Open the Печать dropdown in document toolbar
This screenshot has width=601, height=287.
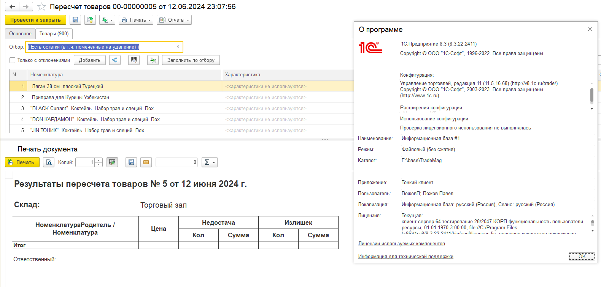click(x=136, y=20)
